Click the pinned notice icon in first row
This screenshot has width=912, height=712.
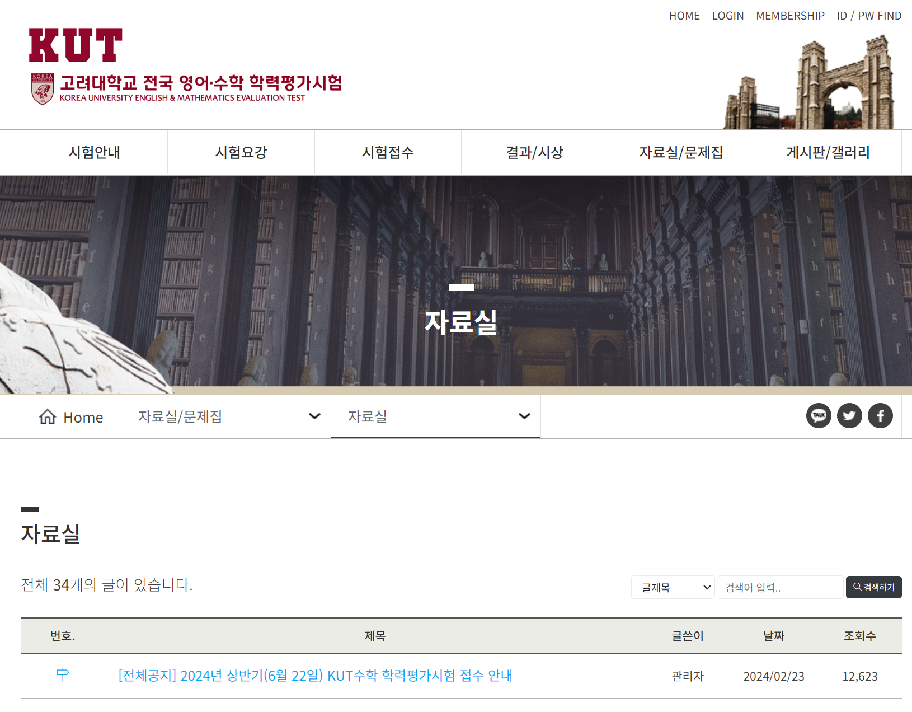pyautogui.click(x=63, y=674)
